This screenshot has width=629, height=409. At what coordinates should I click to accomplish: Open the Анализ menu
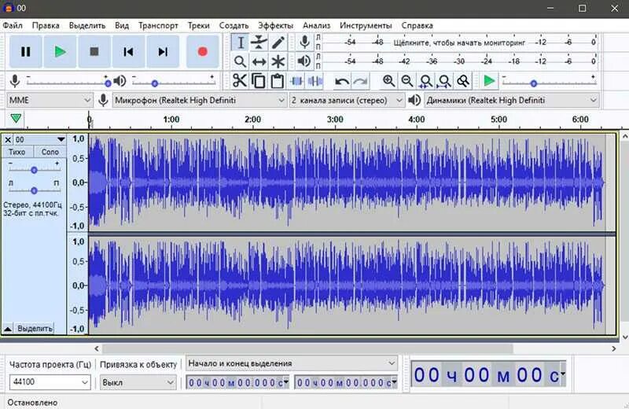click(x=317, y=25)
